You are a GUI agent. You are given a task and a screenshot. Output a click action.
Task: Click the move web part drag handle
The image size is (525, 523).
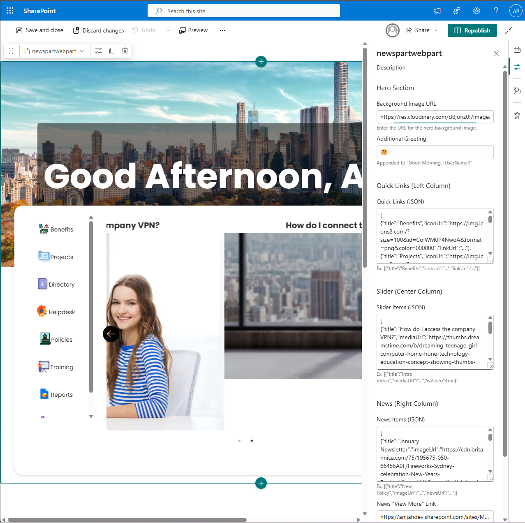(x=11, y=51)
